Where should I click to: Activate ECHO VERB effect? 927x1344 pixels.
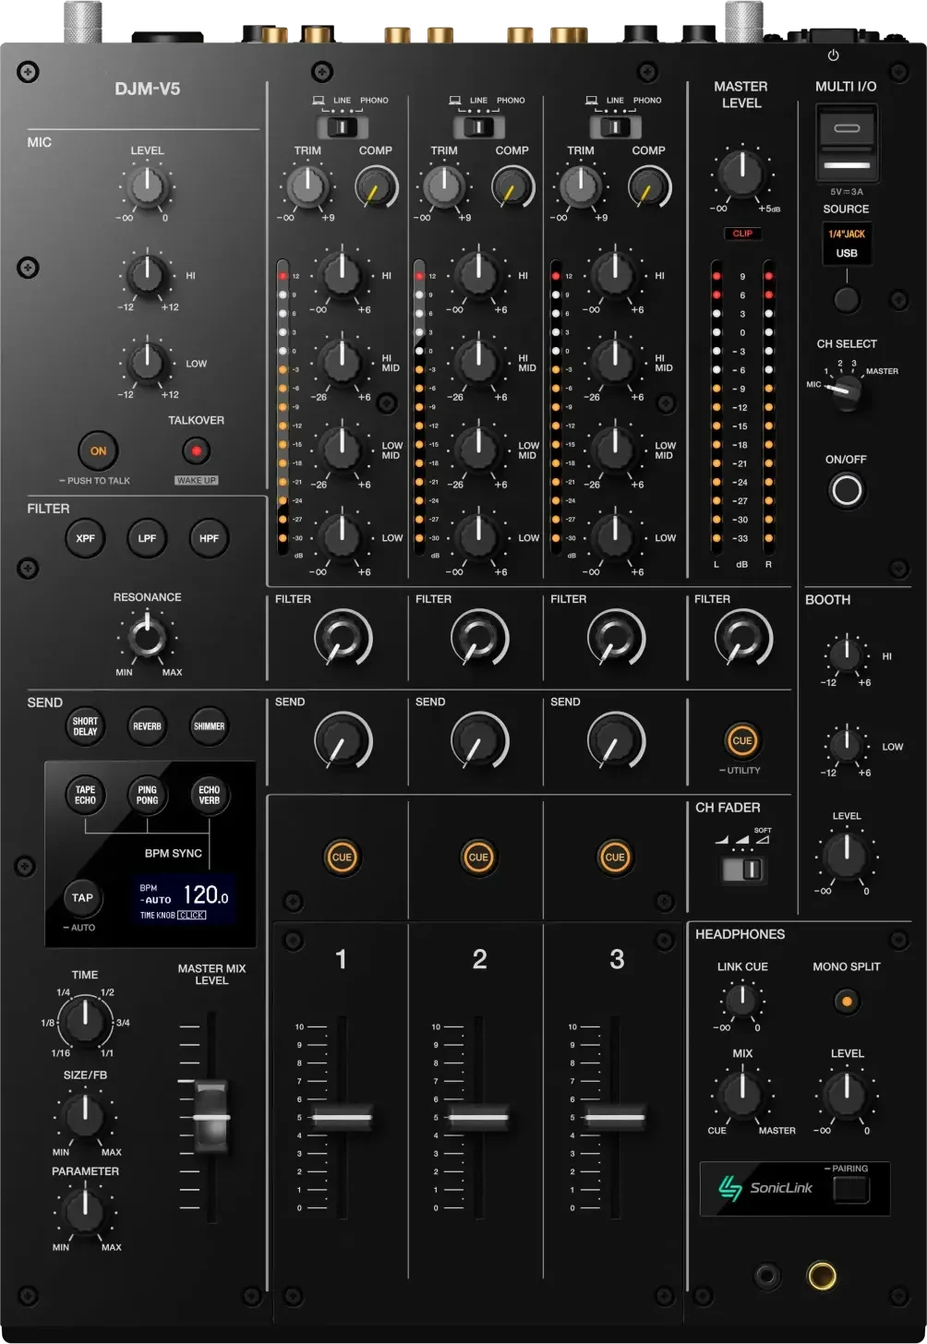(x=210, y=795)
